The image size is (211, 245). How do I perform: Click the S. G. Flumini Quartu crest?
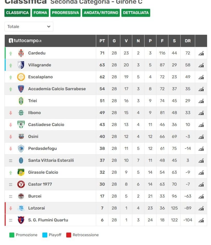[x=21, y=220]
